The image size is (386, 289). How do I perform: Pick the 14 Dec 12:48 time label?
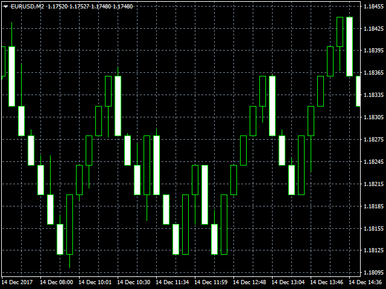tap(249, 282)
